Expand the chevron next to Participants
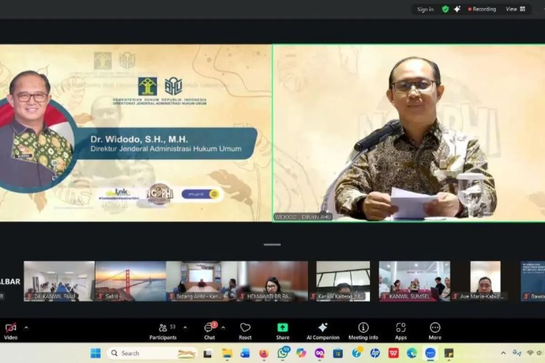545x363 pixels. [185, 327]
